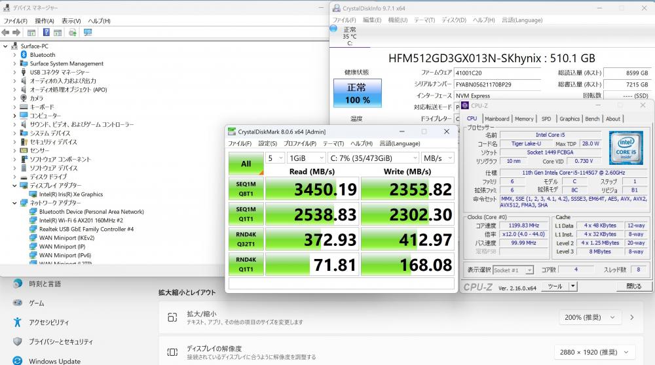Expand the カメラ device category

[15, 98]
